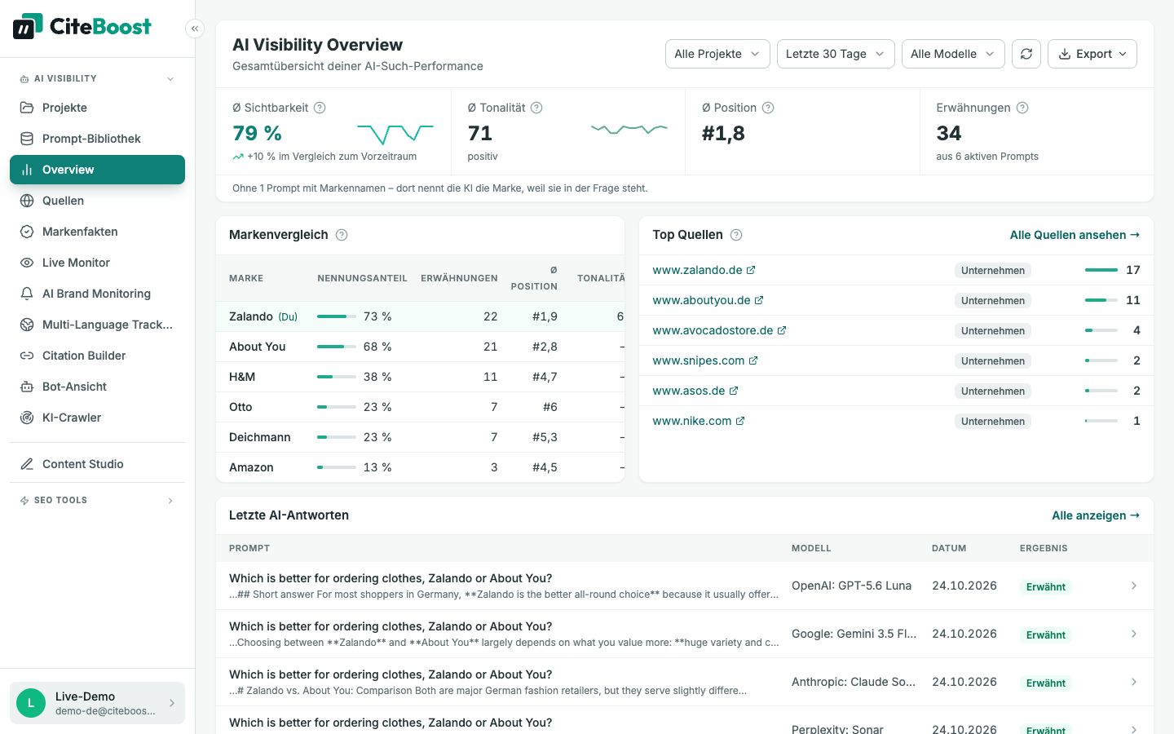The image size is (1174, 734).
Task: Follow the Alle Quellen ansehen link
Action: [1075, 235]
